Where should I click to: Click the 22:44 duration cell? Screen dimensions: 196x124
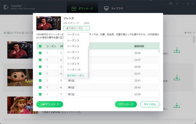point(137,53)
